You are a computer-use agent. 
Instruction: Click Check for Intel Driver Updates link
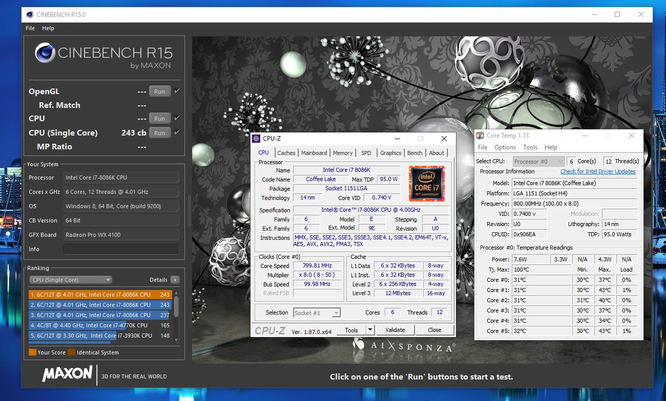pyautogui.click(x=598, y=171)
